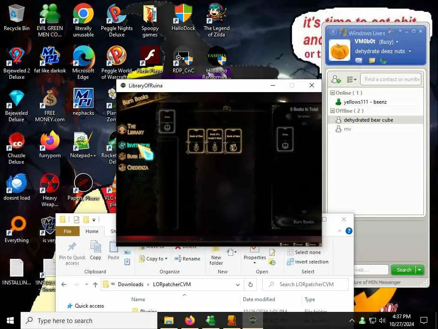Image resolution: width=438 pixels, height=329 pixels.
Task: Go to The Library menu in game
Action: (x=131, y=129)
